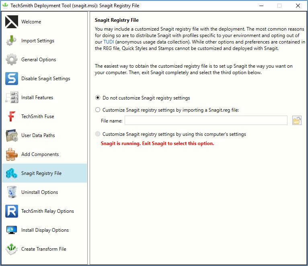308x266 pixels.
Task: Open the Welcome page label
Action: click(31, 22)
